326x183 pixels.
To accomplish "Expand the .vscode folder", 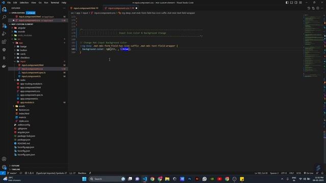I will point(21,32).
